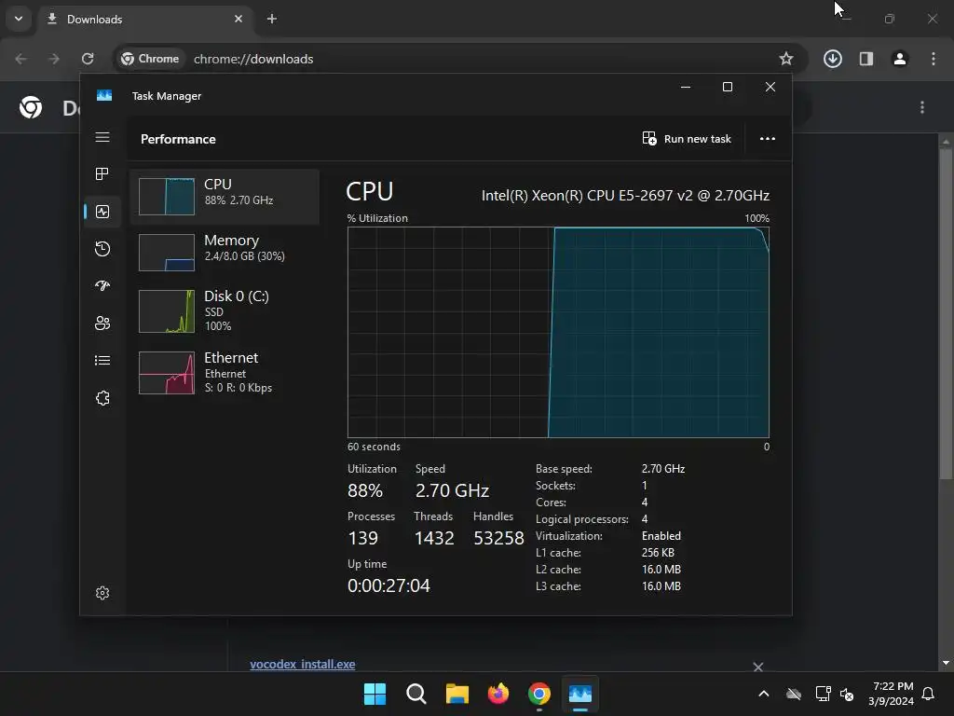Viewport: 954px width, 716px height.
Task: Open the Processes page icon in sidebar
Action: coord(102,174)
